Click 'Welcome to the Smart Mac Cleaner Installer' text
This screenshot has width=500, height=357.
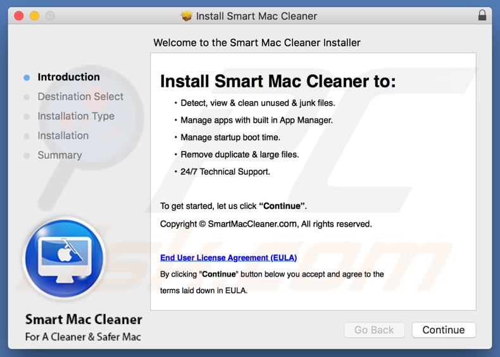pos(257,43)
